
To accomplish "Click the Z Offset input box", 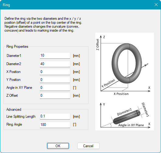I will 55,96.
